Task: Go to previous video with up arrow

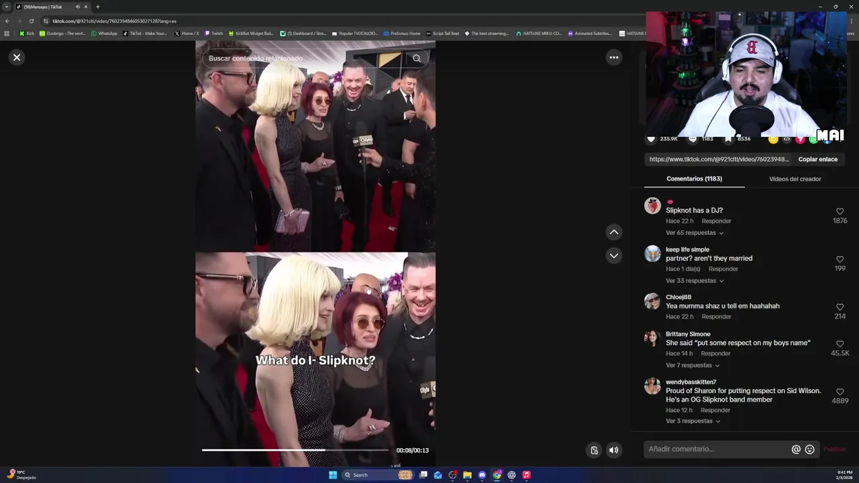Action: [613, 232]
